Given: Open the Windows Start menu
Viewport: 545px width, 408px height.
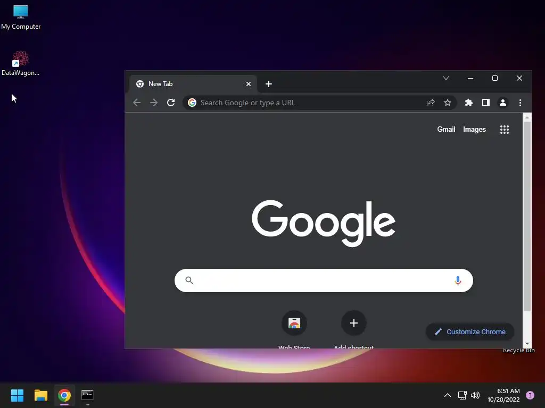Looking at the screenshot, I should tap(17, 395).
